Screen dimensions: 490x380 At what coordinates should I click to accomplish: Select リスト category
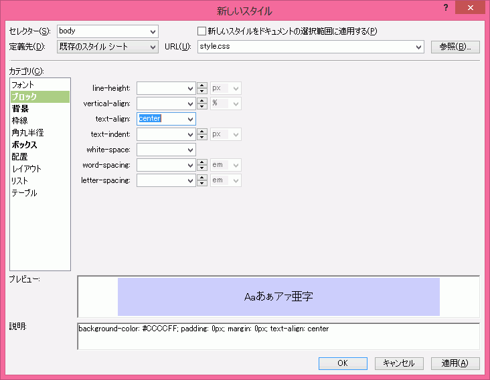click(x=40, y=181)
